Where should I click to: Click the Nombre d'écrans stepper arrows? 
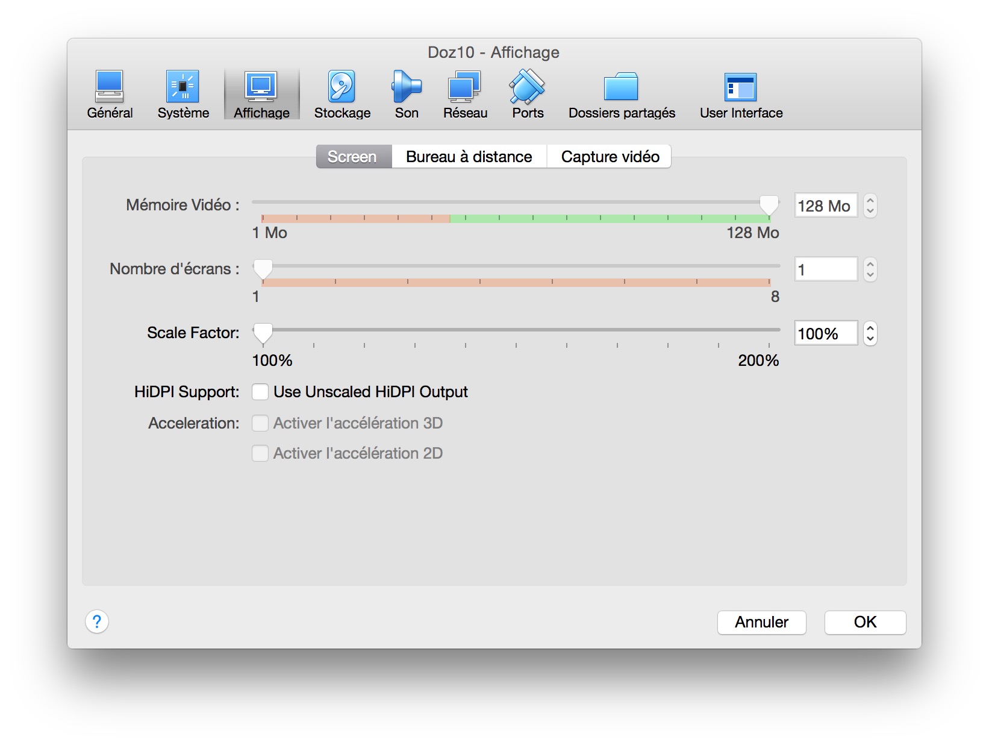870,269
